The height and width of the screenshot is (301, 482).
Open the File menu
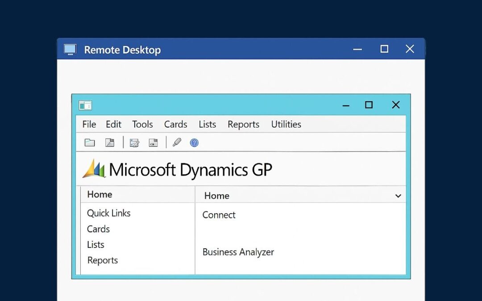[88, 124]
